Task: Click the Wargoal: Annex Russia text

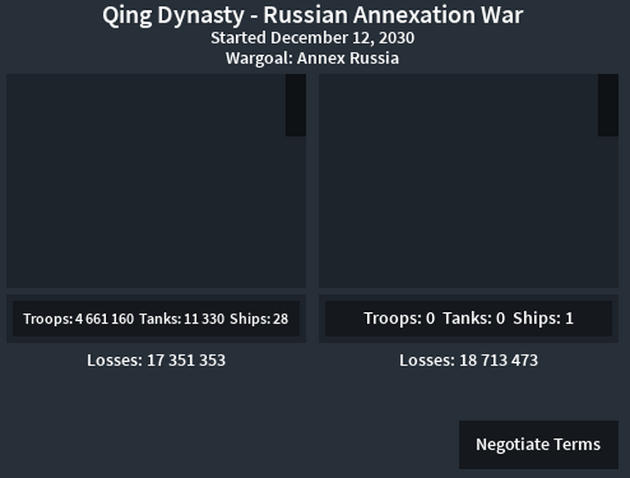Action: pyautogui.click(x=312, y=58)
